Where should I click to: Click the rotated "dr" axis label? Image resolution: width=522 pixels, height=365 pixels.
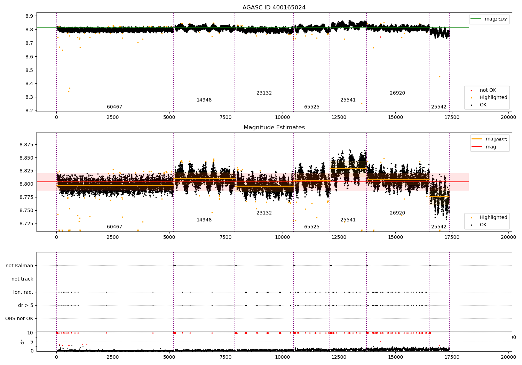(23, 342)
